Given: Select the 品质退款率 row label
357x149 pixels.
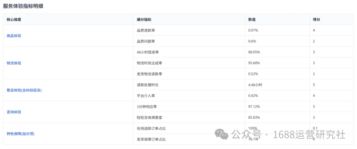Looking at the screenshot, I should 146,30.
